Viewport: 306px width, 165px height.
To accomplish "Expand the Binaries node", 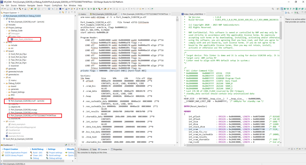I will pos(5,19).
